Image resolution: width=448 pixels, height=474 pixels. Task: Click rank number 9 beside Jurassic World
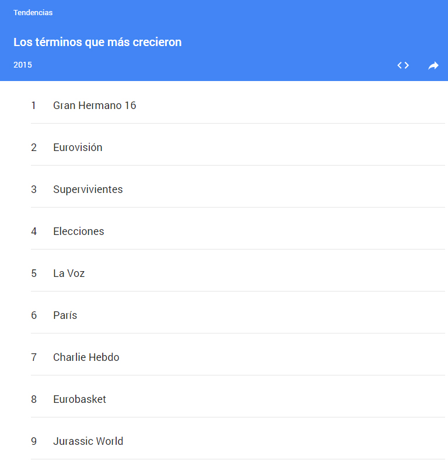coord(34,441)
